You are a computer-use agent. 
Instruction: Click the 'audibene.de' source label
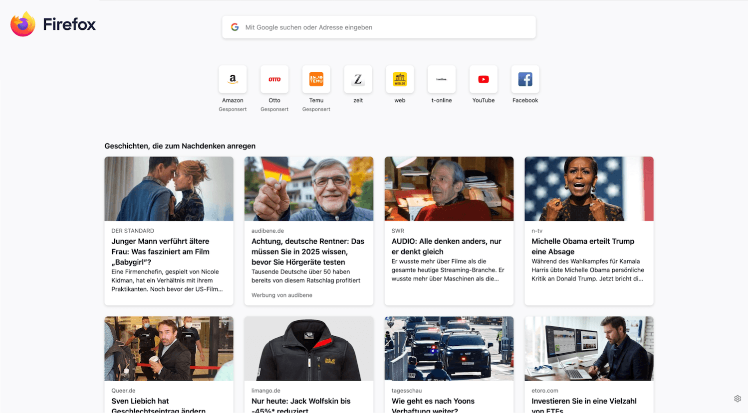point(267,231)
